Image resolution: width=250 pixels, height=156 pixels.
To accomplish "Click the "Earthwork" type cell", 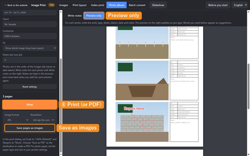I will (x=188, y=68).
